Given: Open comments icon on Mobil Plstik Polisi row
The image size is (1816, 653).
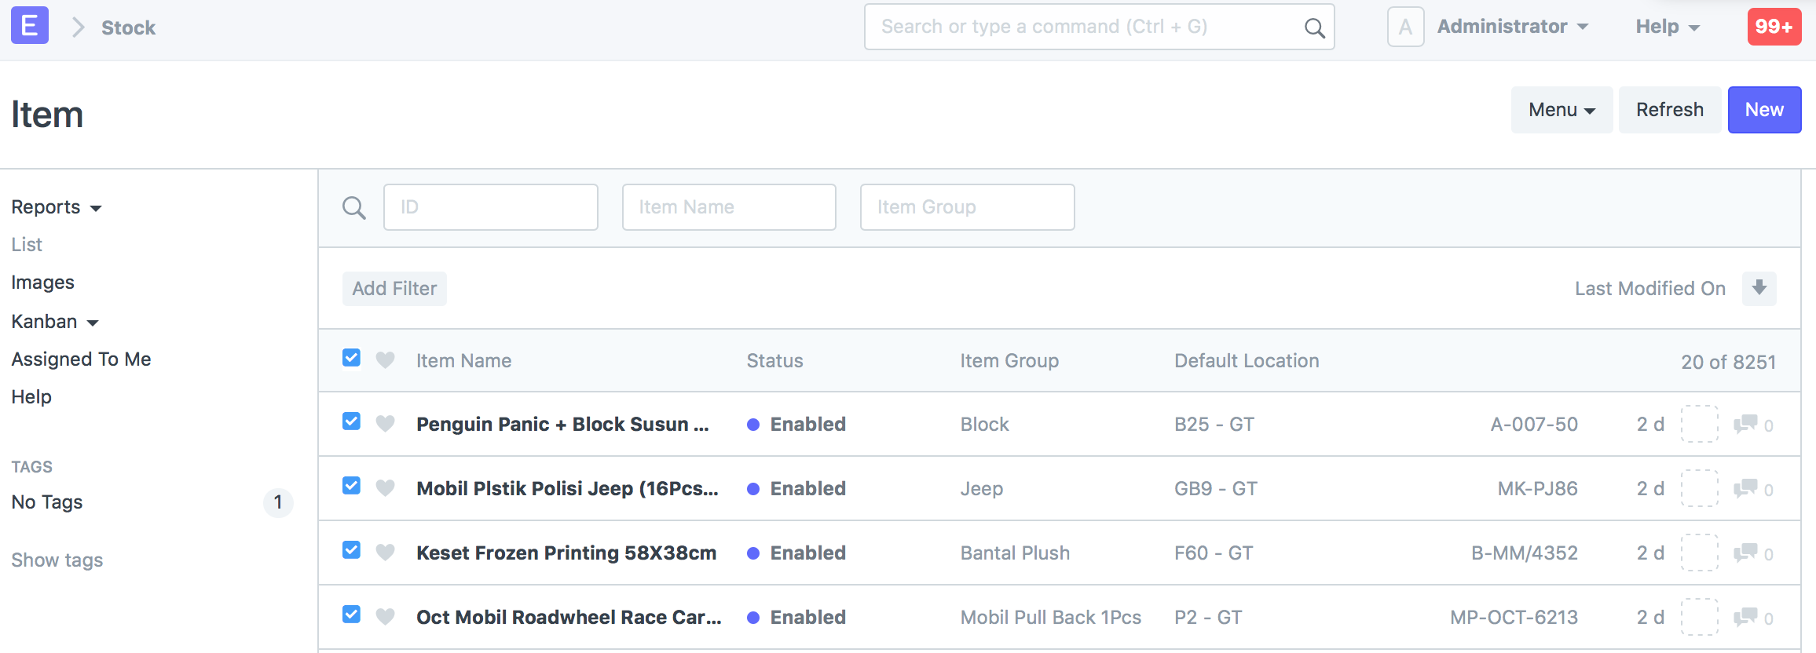Looking at the screenshot, I should click(x=1747, y=488).
